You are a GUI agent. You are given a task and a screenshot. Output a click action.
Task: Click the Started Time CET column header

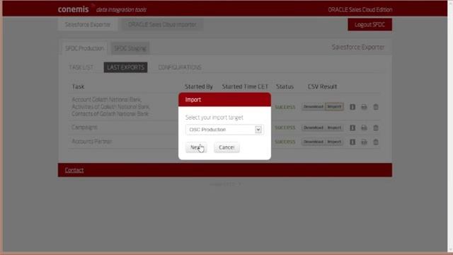245,86
